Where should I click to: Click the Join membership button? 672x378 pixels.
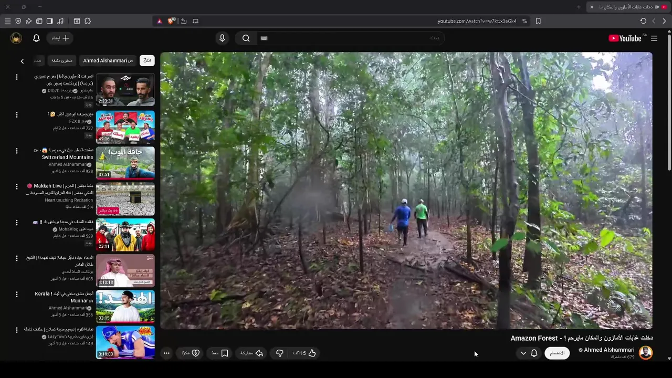[x=557, y=353]
